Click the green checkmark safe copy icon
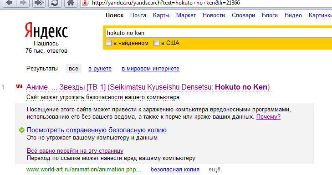The width and height of the screenshot is (332, 175). coord(21,130)
